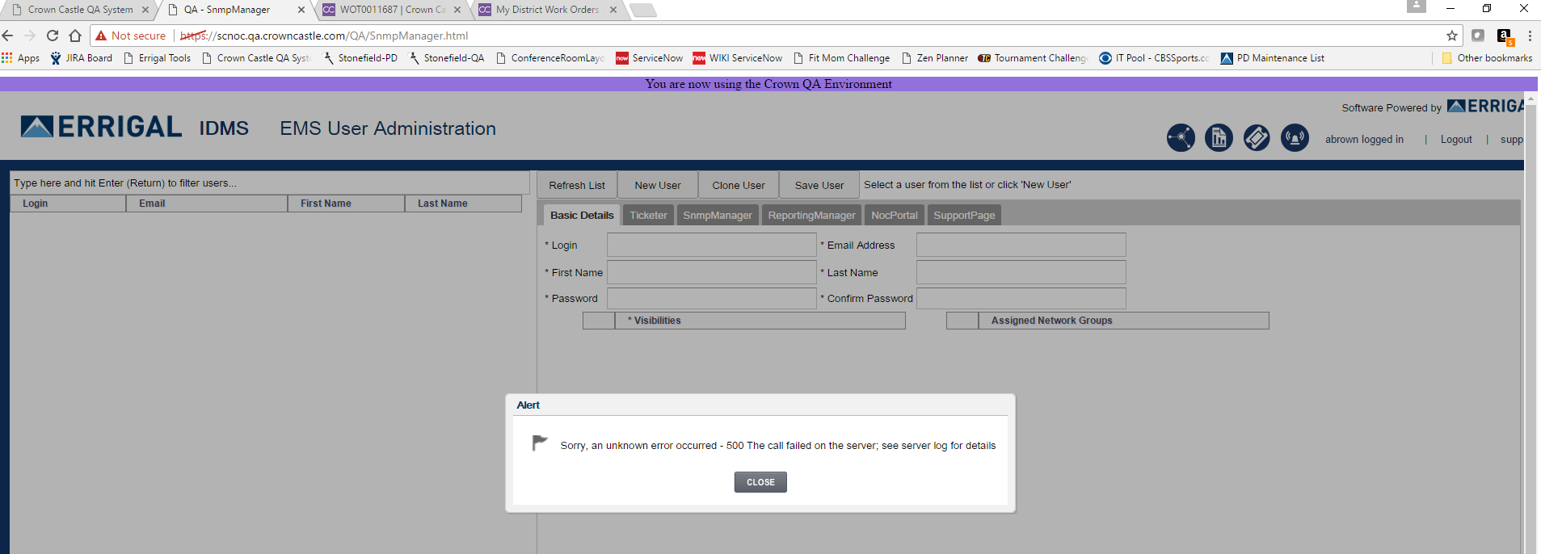
Task: Open Chrome's three-dot menu
Action: coord(1530,36)
